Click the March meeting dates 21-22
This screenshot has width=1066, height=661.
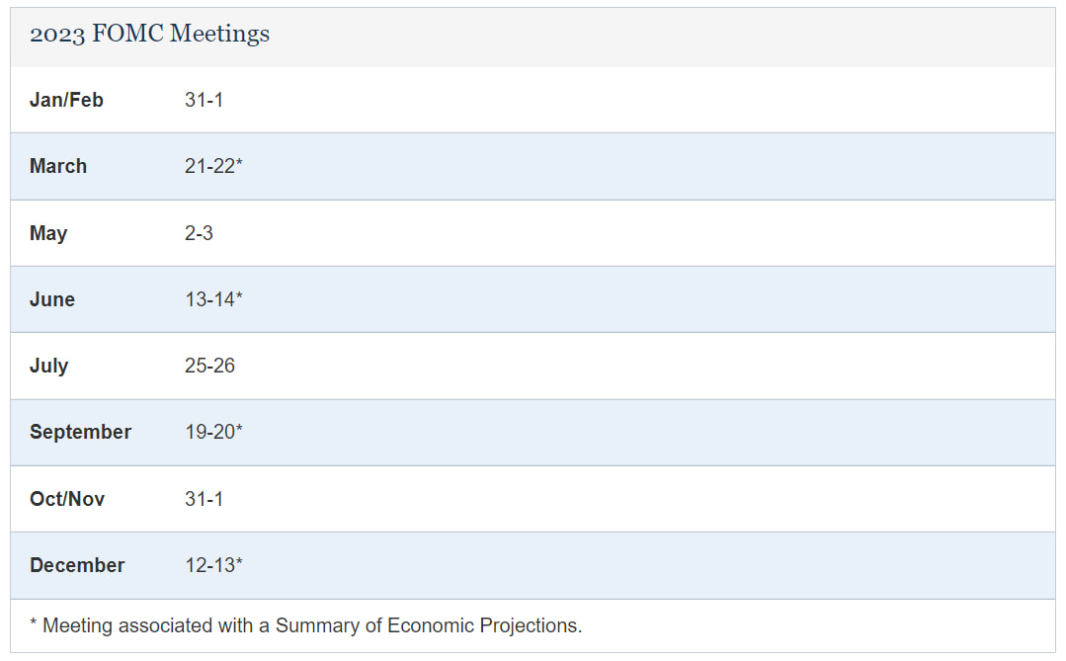pos(209,166)
